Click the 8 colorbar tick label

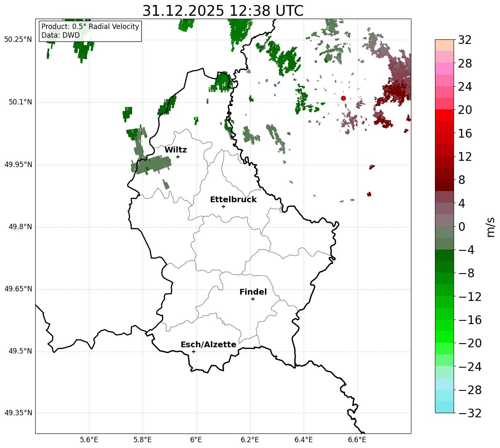coord(461,180)
